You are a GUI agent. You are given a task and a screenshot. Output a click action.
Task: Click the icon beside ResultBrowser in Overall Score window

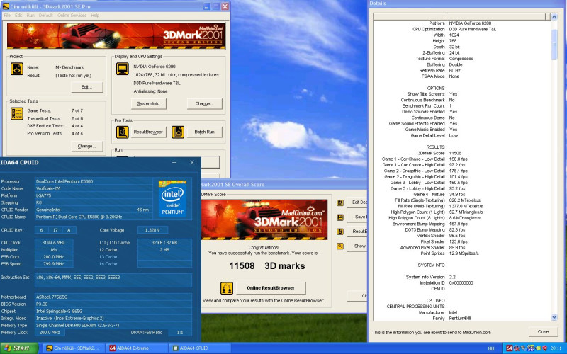click(340, 232)
